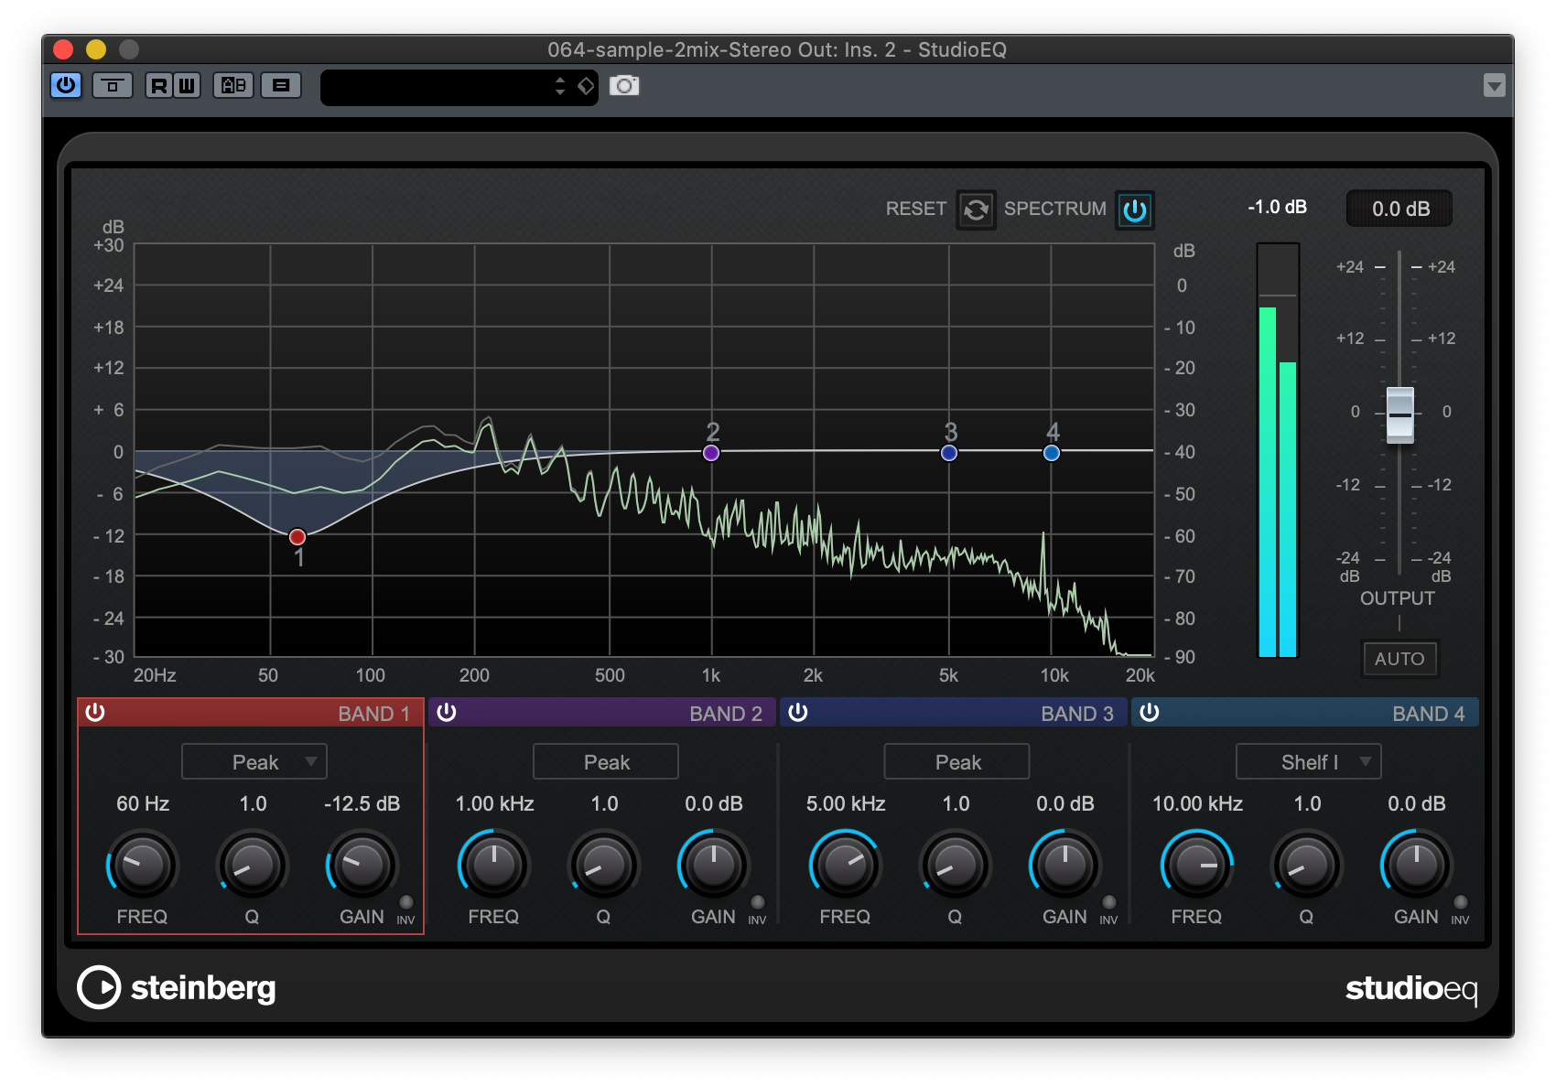
Task: Open the Band 1 Peak filter type dropdown
Action: coord(254,761)
